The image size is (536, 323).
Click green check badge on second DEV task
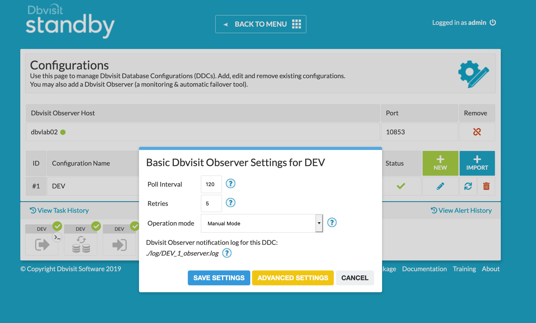96,226
